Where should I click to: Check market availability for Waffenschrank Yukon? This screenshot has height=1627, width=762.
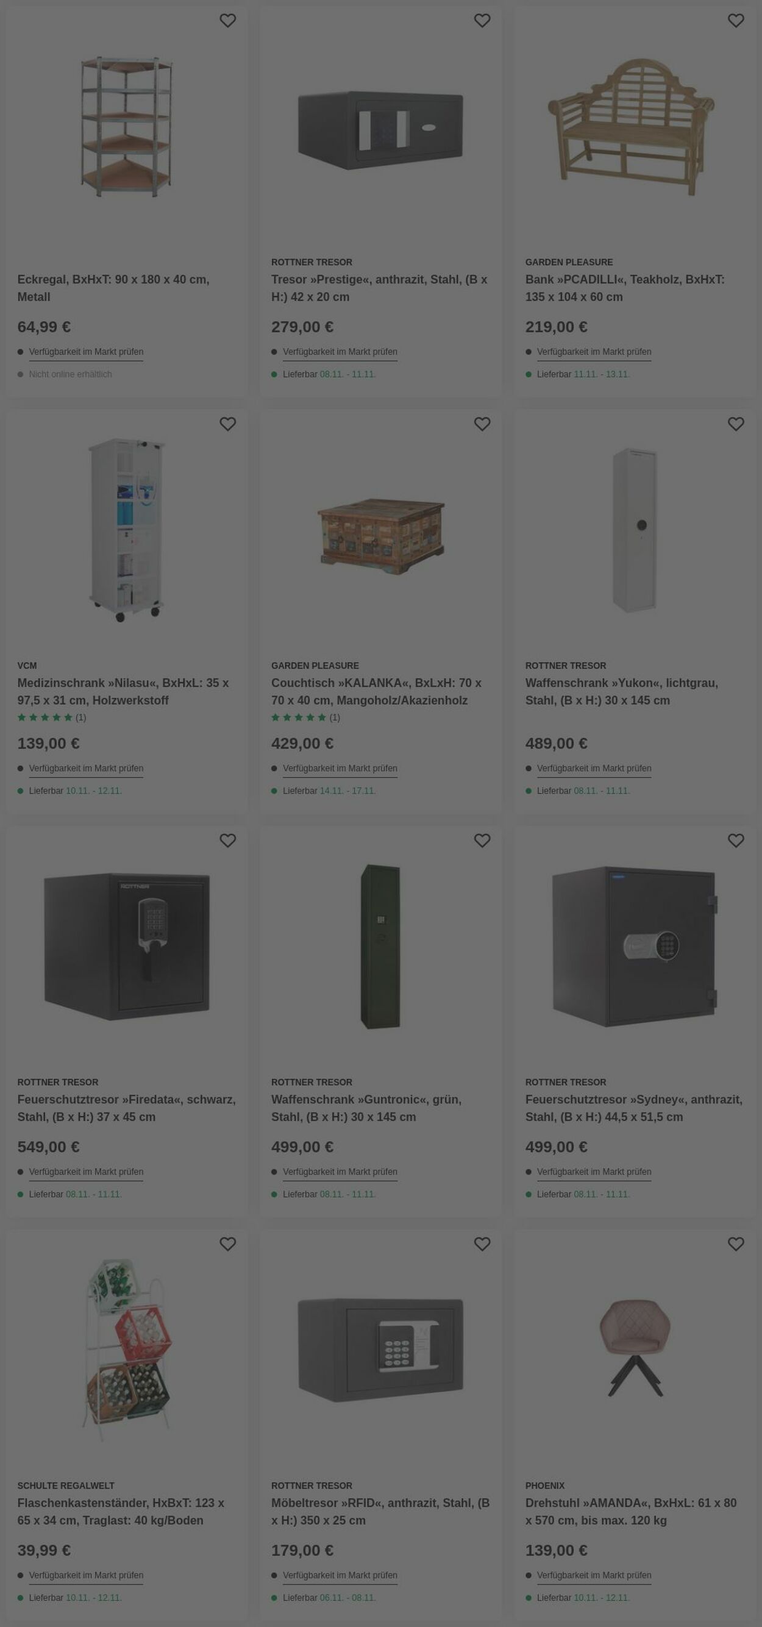pyautogui.click(x=594, y=768)
